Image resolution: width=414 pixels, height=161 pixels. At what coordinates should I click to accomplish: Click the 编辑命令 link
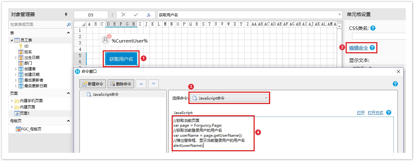pyautogui.click(x=358, y=48)
